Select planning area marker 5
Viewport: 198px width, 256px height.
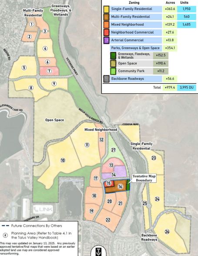(24, 68)
